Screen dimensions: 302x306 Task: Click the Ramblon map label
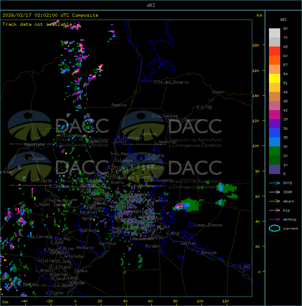click(119, 105)
